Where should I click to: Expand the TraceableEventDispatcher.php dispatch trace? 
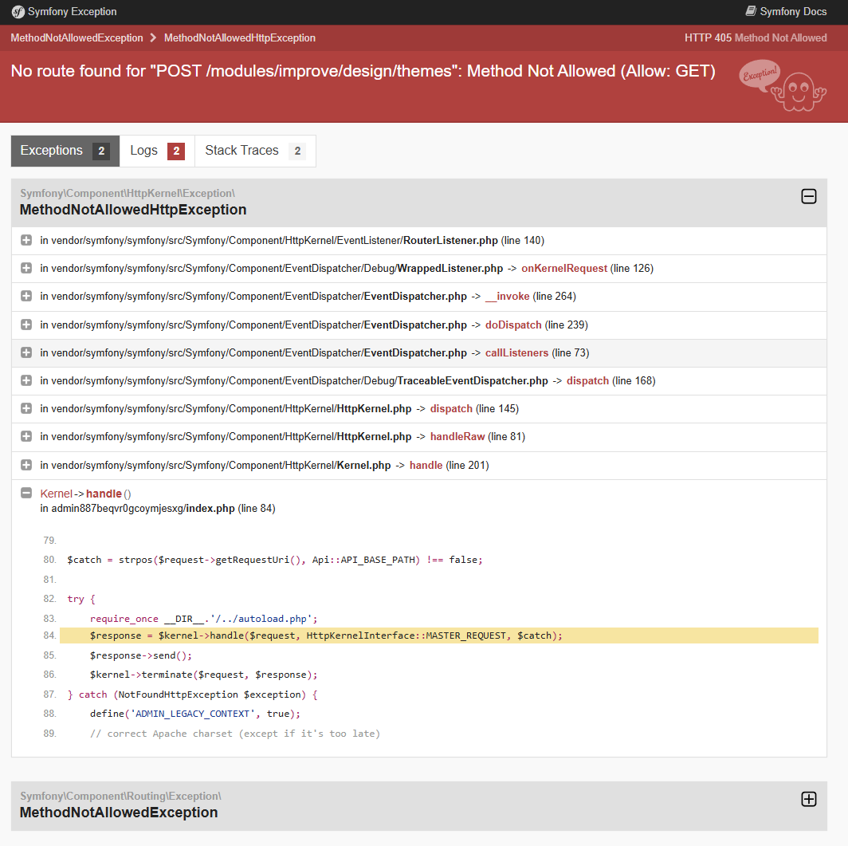(x=26, y=381)
